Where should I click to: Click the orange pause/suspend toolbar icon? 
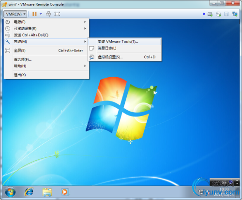tap(34, 14)
